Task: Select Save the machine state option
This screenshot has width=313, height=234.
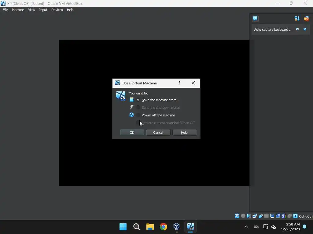Action: pyautogui.click(x=138, y=100)
